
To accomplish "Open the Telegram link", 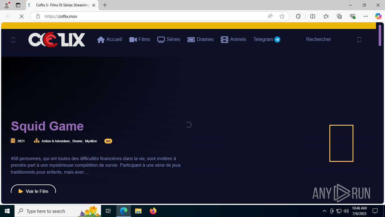I will (x=267, y=39).
